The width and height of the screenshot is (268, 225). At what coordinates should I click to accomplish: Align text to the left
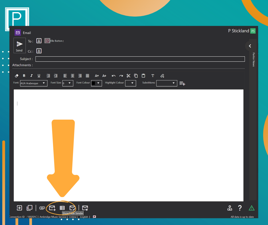click(65, 76)
